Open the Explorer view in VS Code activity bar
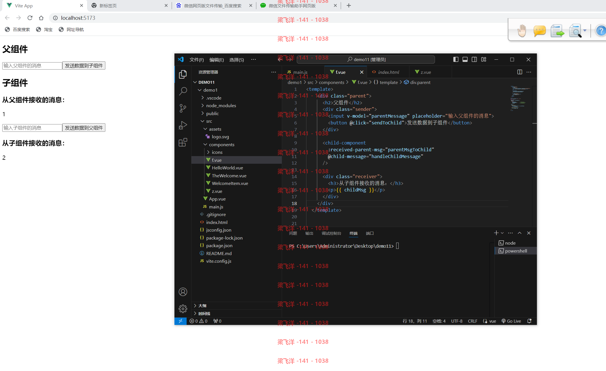The width and height of the screenshot is (606, 371). point(183,74)
